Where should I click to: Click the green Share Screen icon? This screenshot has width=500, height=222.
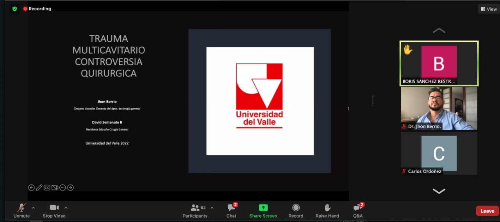coord(263,208)
